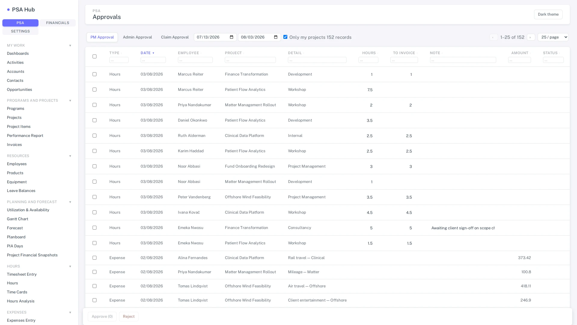Image resolution: width=577 pixels, height=325 pixels.
Task: Go to Timesheet Entry
Action: (22, 274)
